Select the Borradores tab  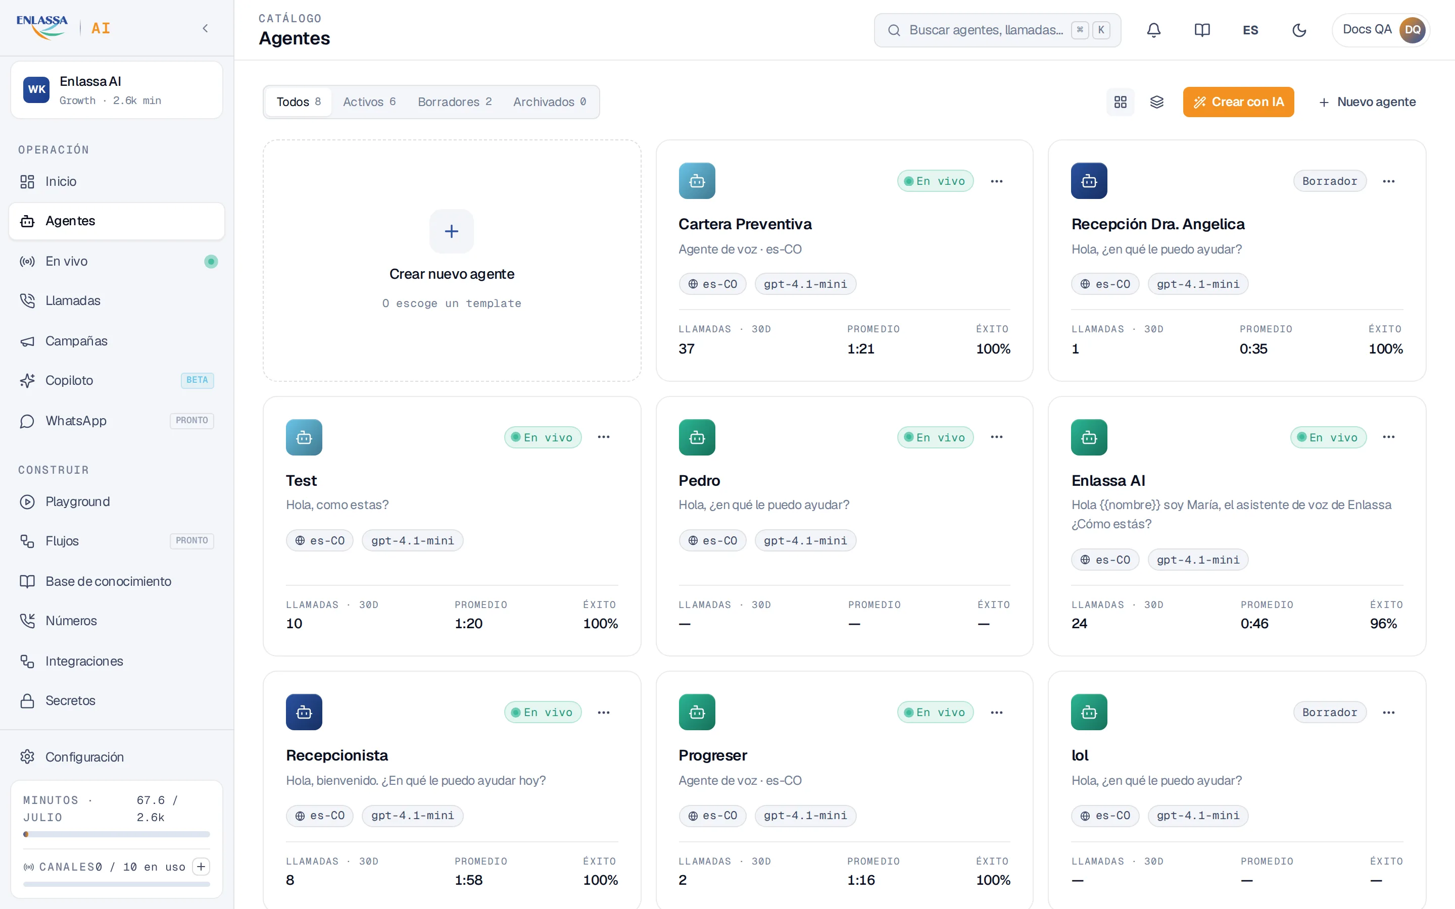pos(455,102)
